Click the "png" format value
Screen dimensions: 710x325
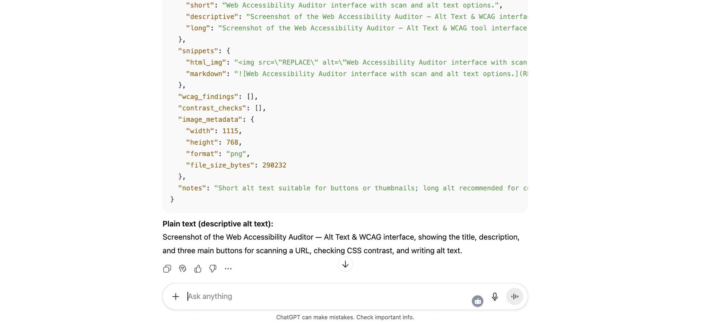(236, 154)
